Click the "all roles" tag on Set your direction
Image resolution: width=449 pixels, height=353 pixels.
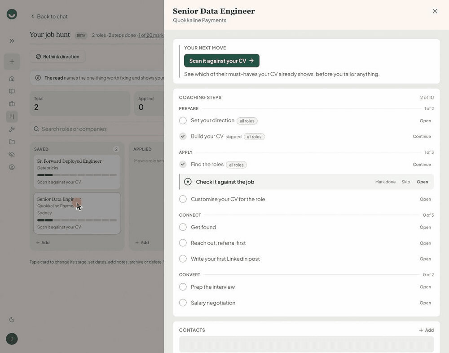point(247,121)
